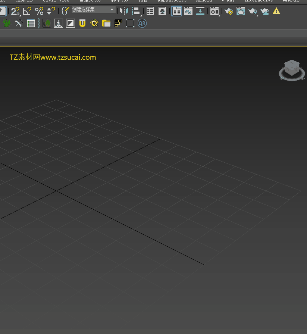Open the Layer Explorer stack icon

click(x=162, y=11)
